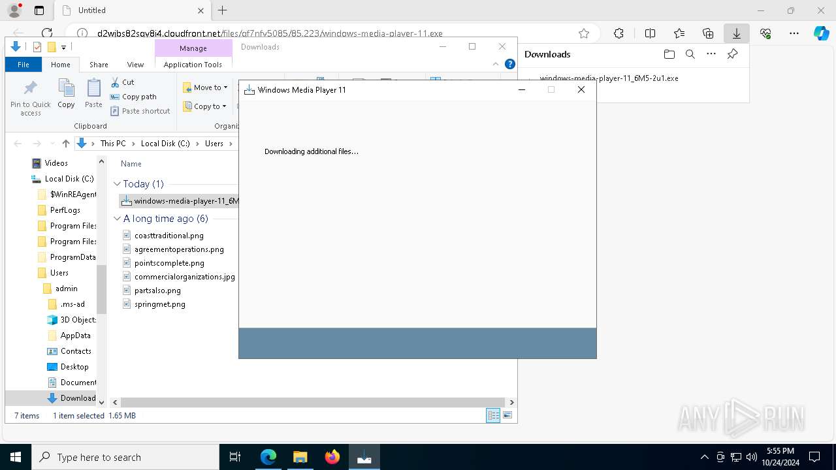The height and width of the screenshot is (470, 836).
Task: Open Edge favorites list icon
Action: pyautogui.click(x=679, y=33)
